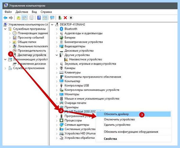Choose Отключить устройство from context menu
This screenshot has height=148, width=180.
[133, 119]
